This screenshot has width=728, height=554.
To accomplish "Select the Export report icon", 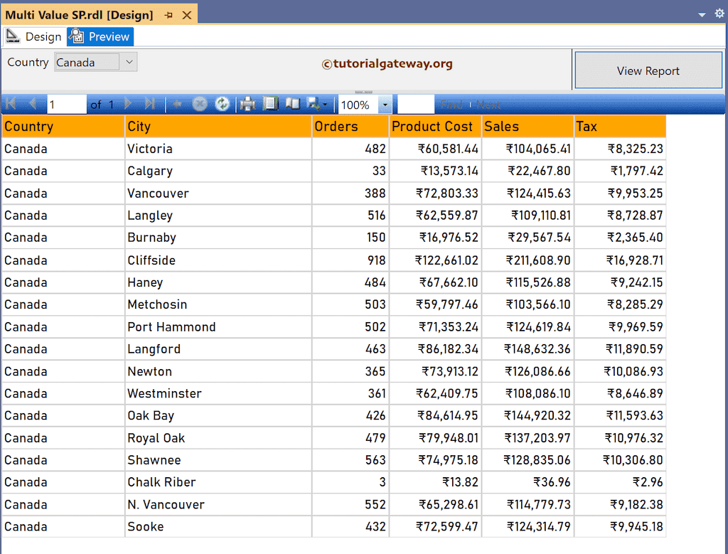I will [x=312, y=104].
